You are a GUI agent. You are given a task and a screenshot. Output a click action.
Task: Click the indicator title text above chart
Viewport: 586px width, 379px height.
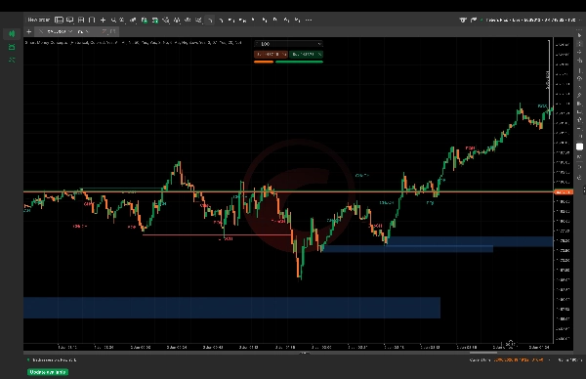[133, 43]
